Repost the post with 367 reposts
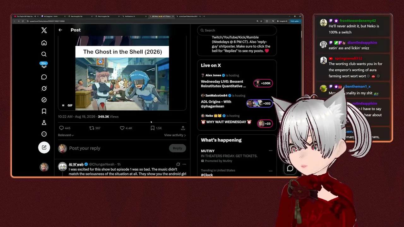The width and height of the screenshot is (404, 227). coord(95,128)
